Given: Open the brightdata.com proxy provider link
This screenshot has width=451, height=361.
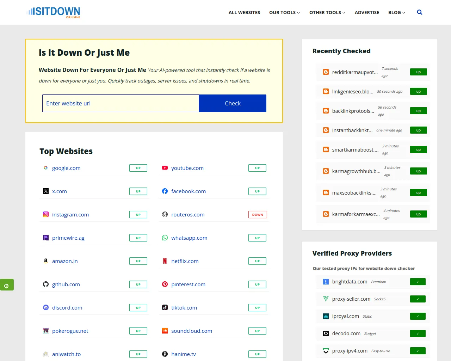Looking at the screenshot, I should (x=350, y=282).
